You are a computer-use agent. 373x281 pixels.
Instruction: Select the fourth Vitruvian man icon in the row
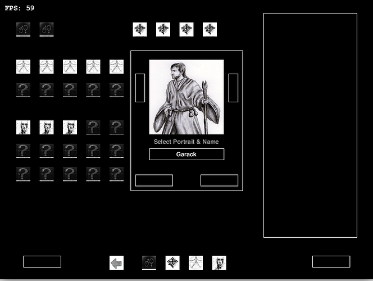point(93,67)
